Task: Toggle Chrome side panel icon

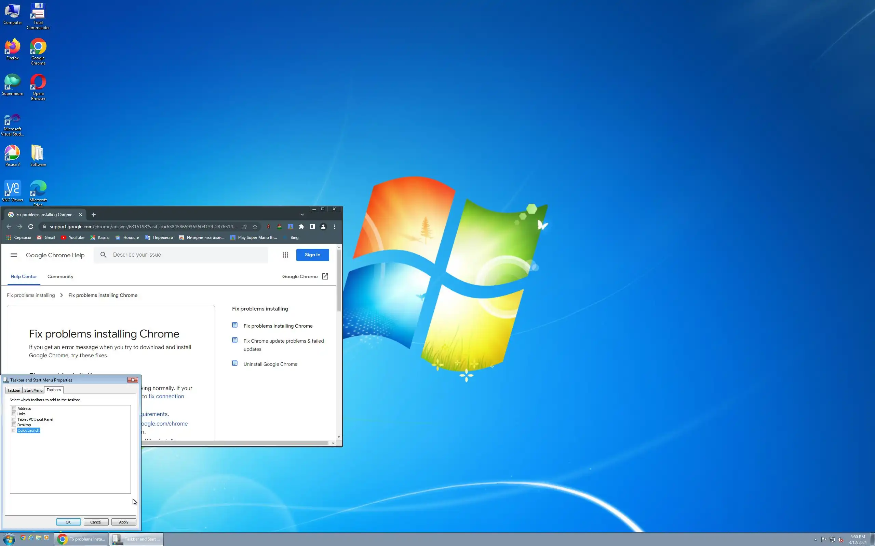Action: 312,227
